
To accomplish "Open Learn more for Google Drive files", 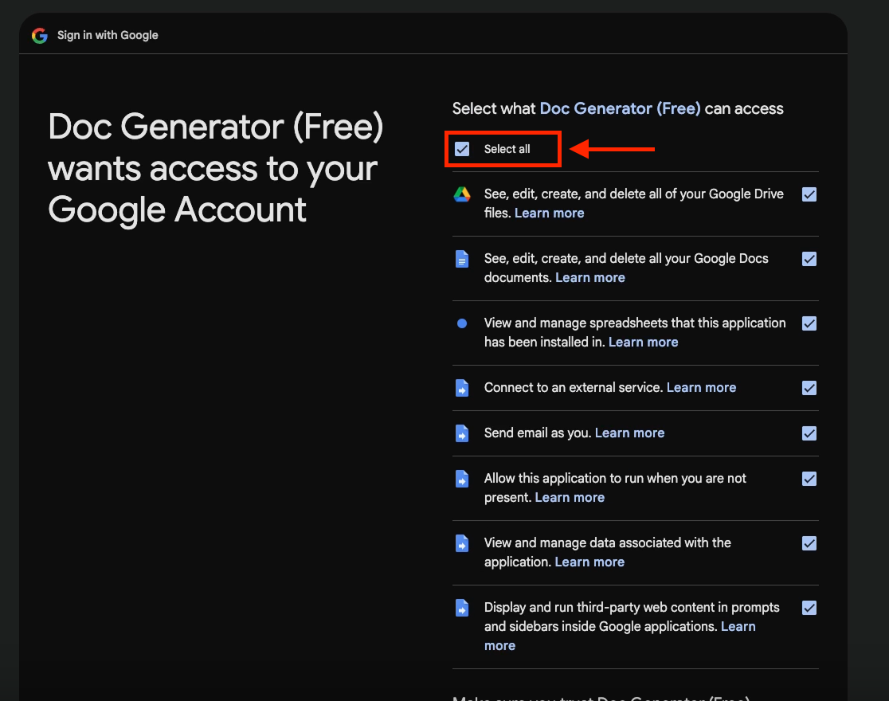I will pos(549,213).
